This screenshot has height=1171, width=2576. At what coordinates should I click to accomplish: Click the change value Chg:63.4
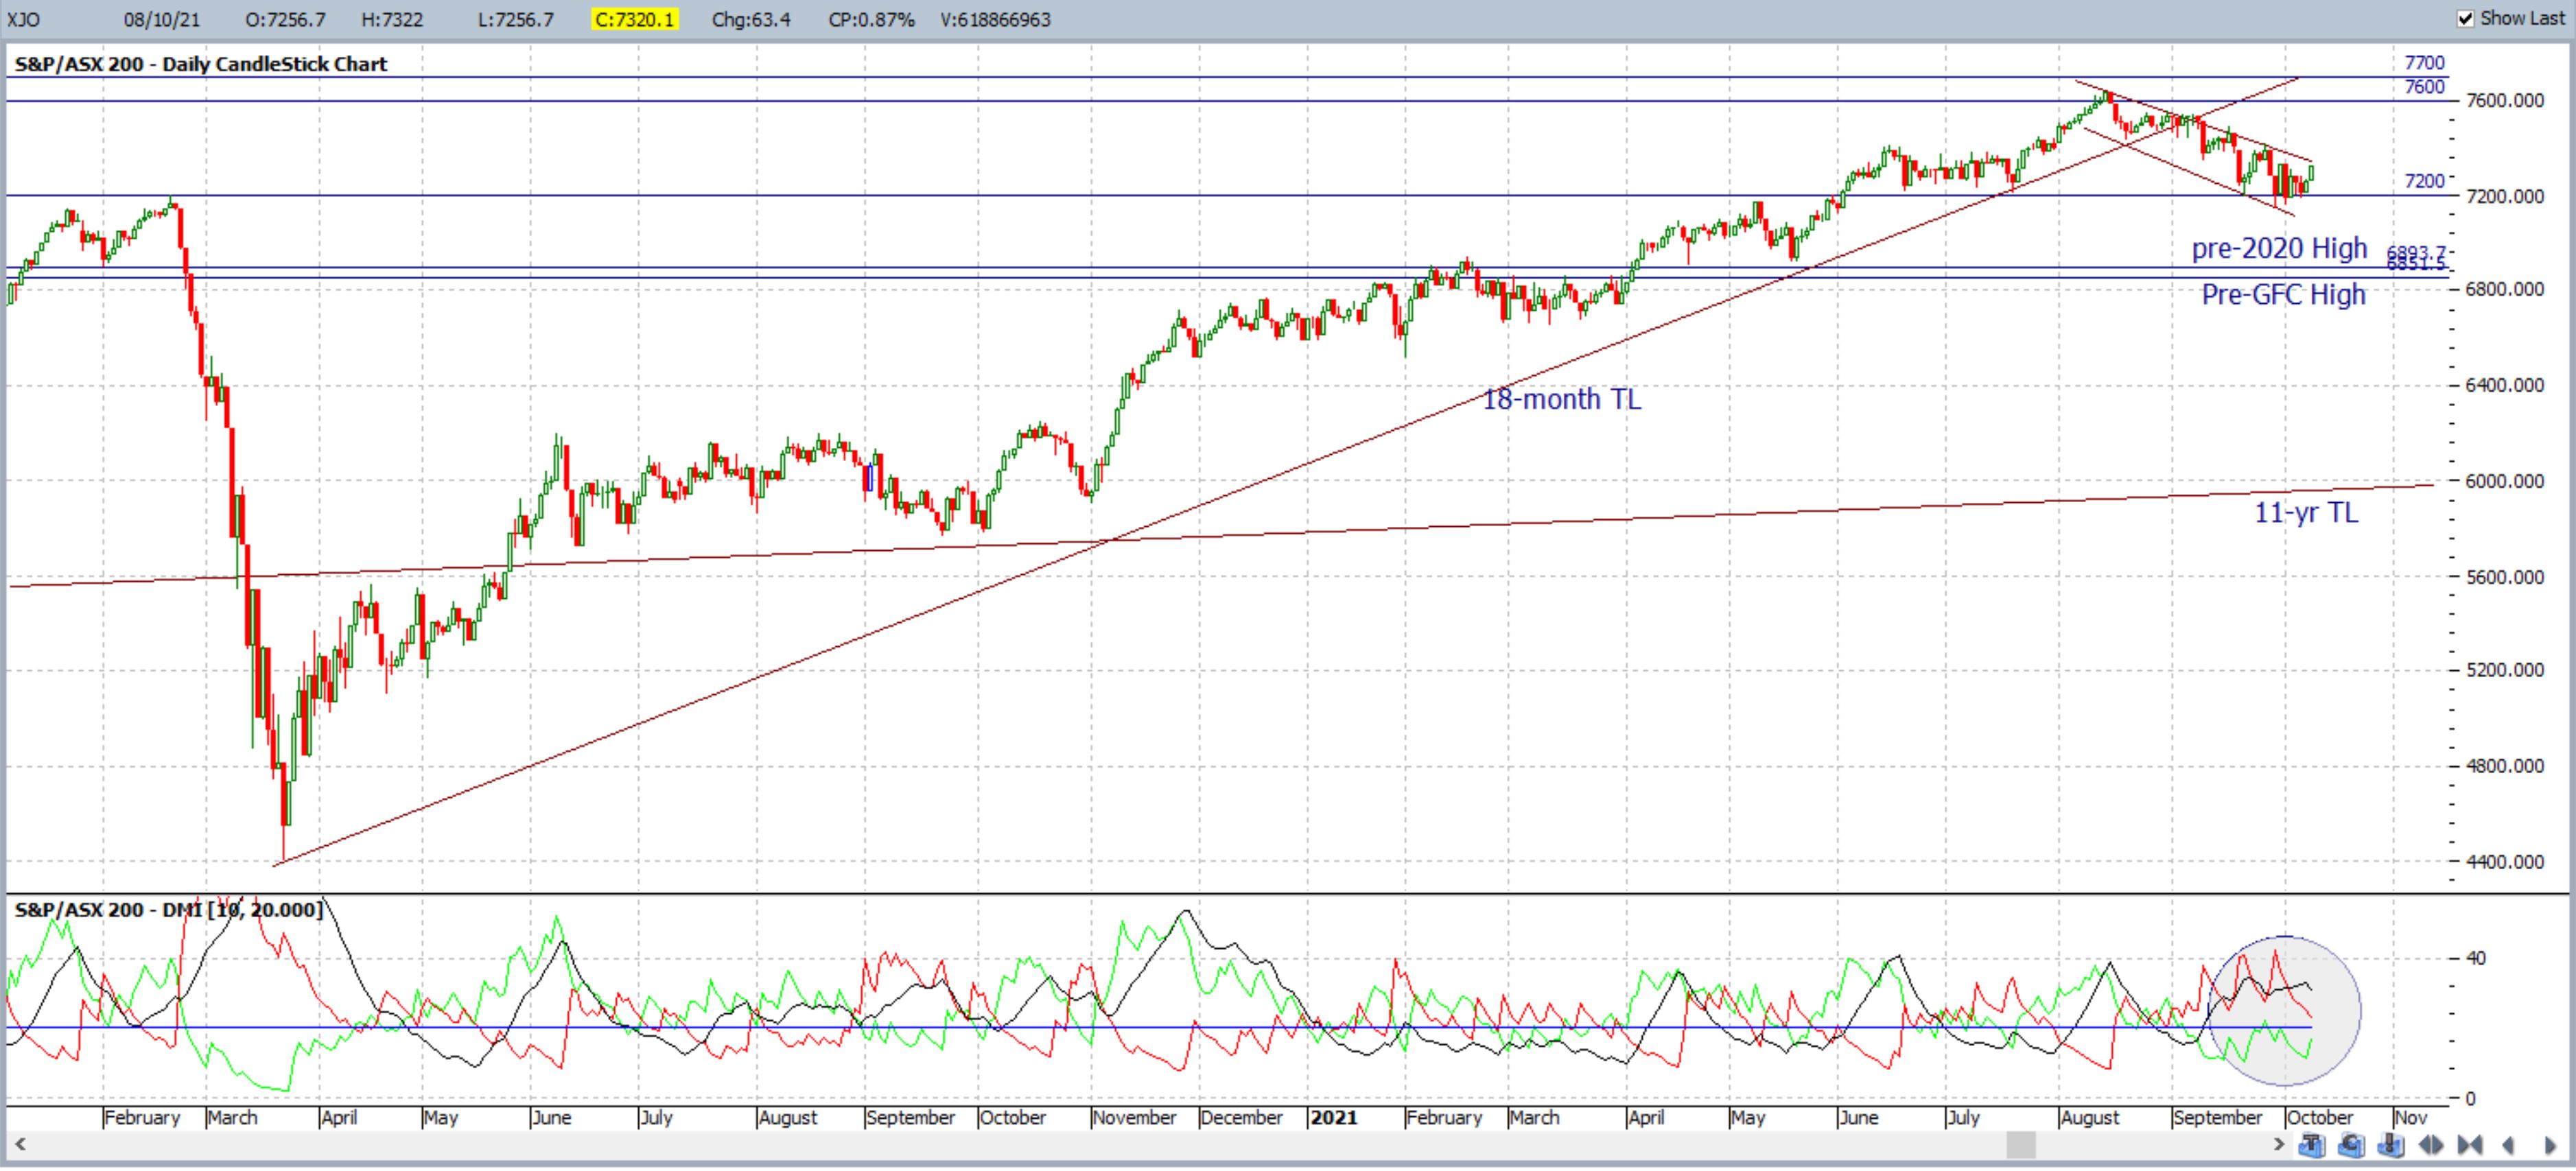click(x=751, y=19)
